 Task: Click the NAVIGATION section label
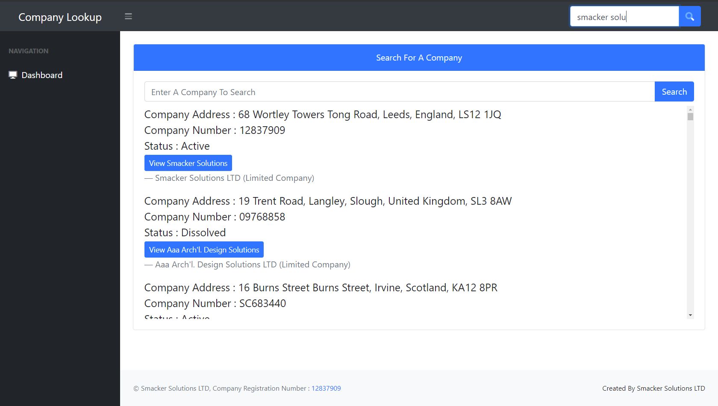pos(28,51)
